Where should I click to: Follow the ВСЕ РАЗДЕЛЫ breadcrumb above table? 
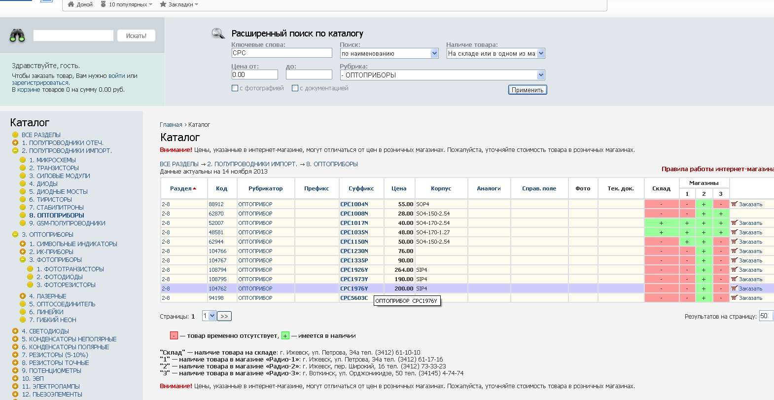[179, 164]
